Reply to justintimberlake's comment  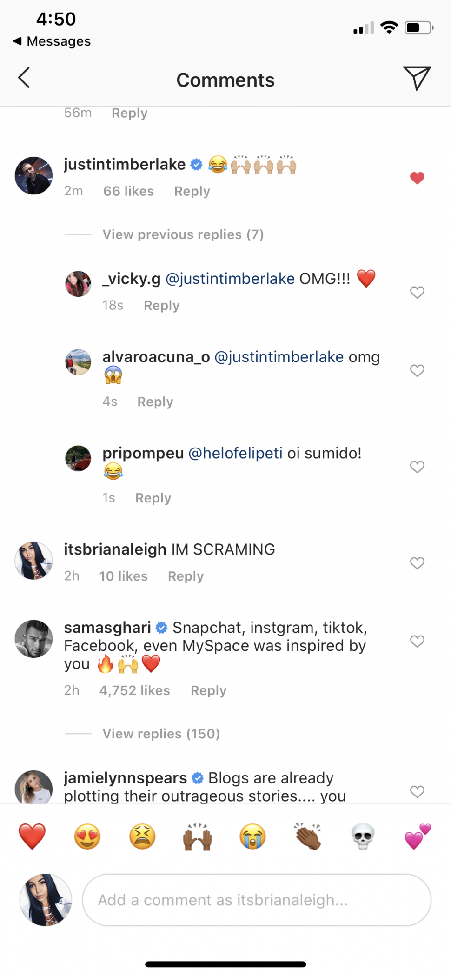192,191
